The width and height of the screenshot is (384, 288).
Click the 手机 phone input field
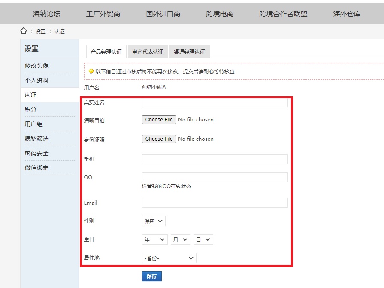tap(215, 159)
